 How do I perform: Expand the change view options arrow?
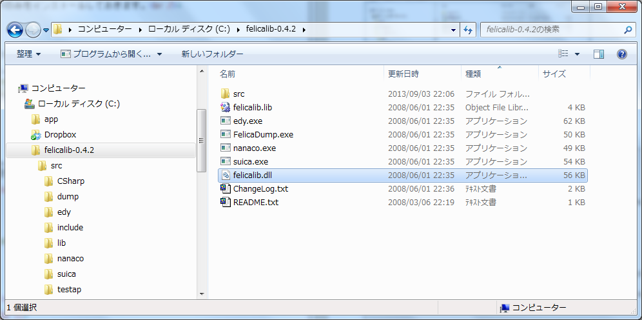click(x=577, y=54)
